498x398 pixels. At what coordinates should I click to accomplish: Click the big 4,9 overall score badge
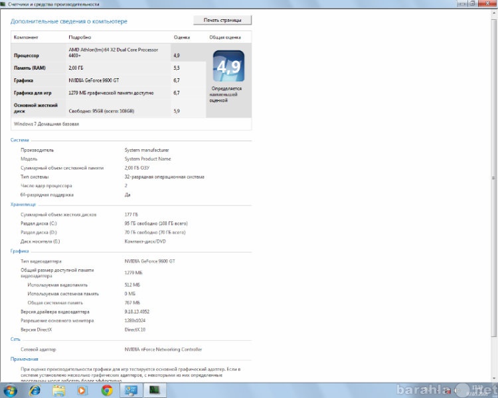[x=228, y=66]
